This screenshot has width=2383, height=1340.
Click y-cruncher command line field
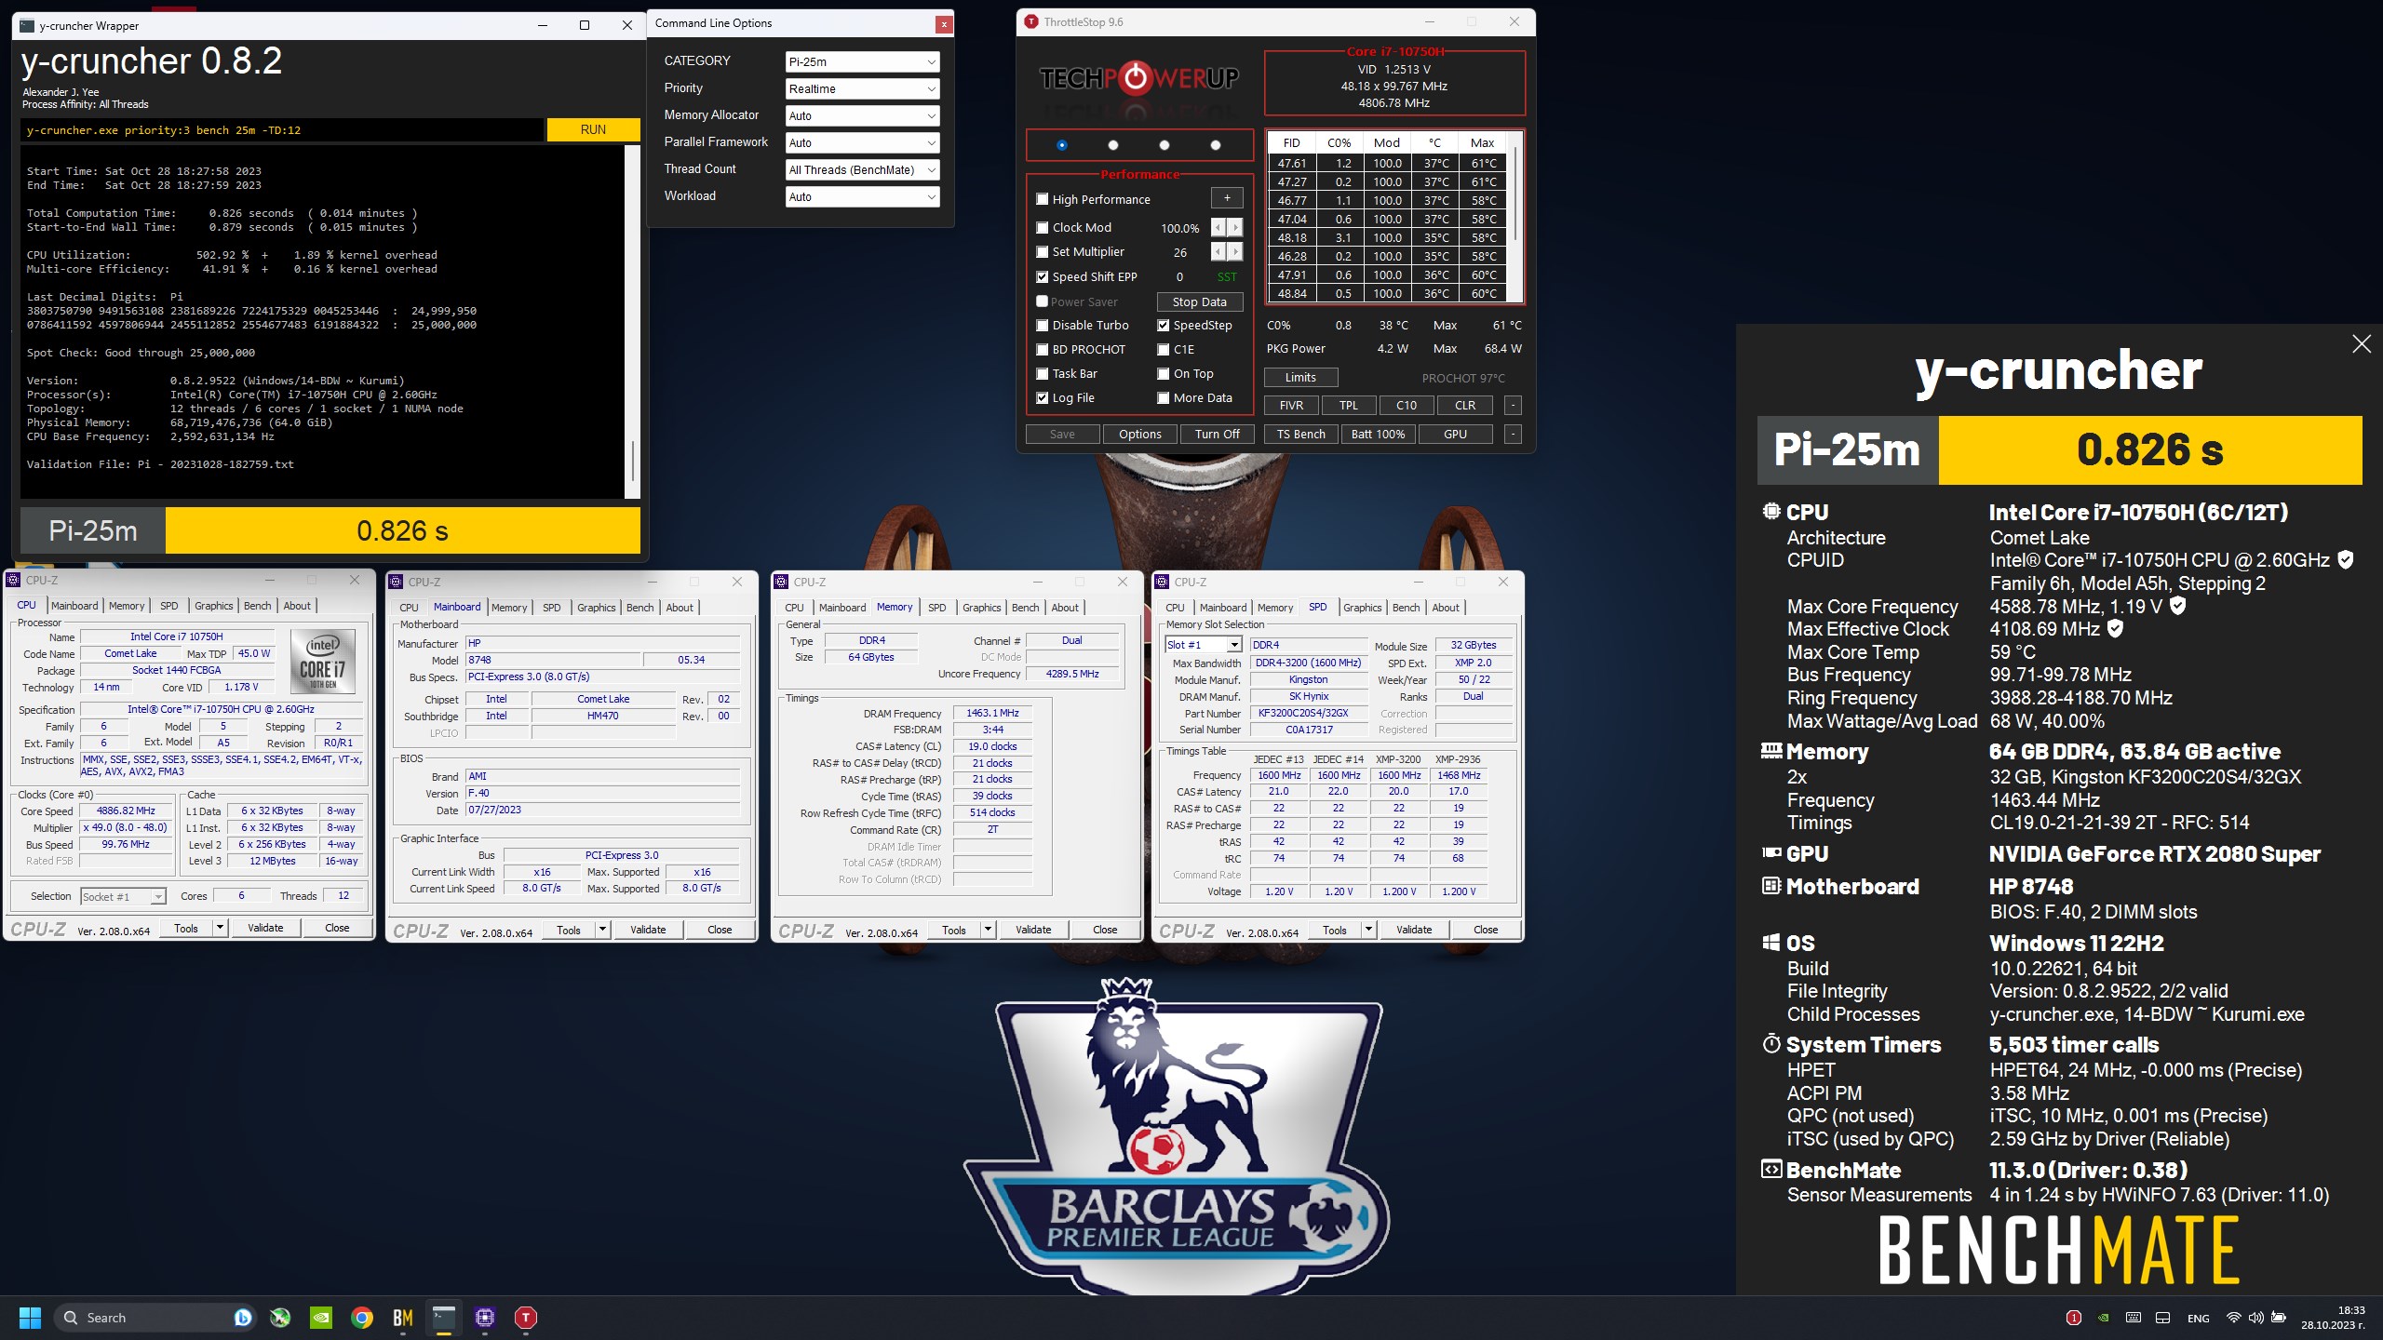pos(282,130)
